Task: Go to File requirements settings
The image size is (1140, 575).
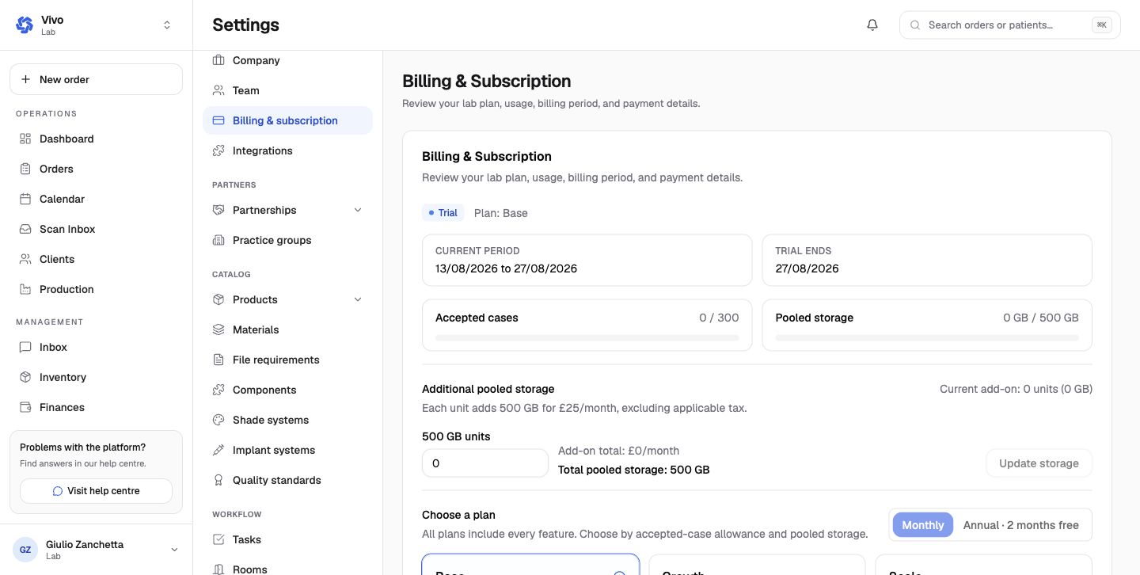Action: pyautogui.click(x=287, y=360)
